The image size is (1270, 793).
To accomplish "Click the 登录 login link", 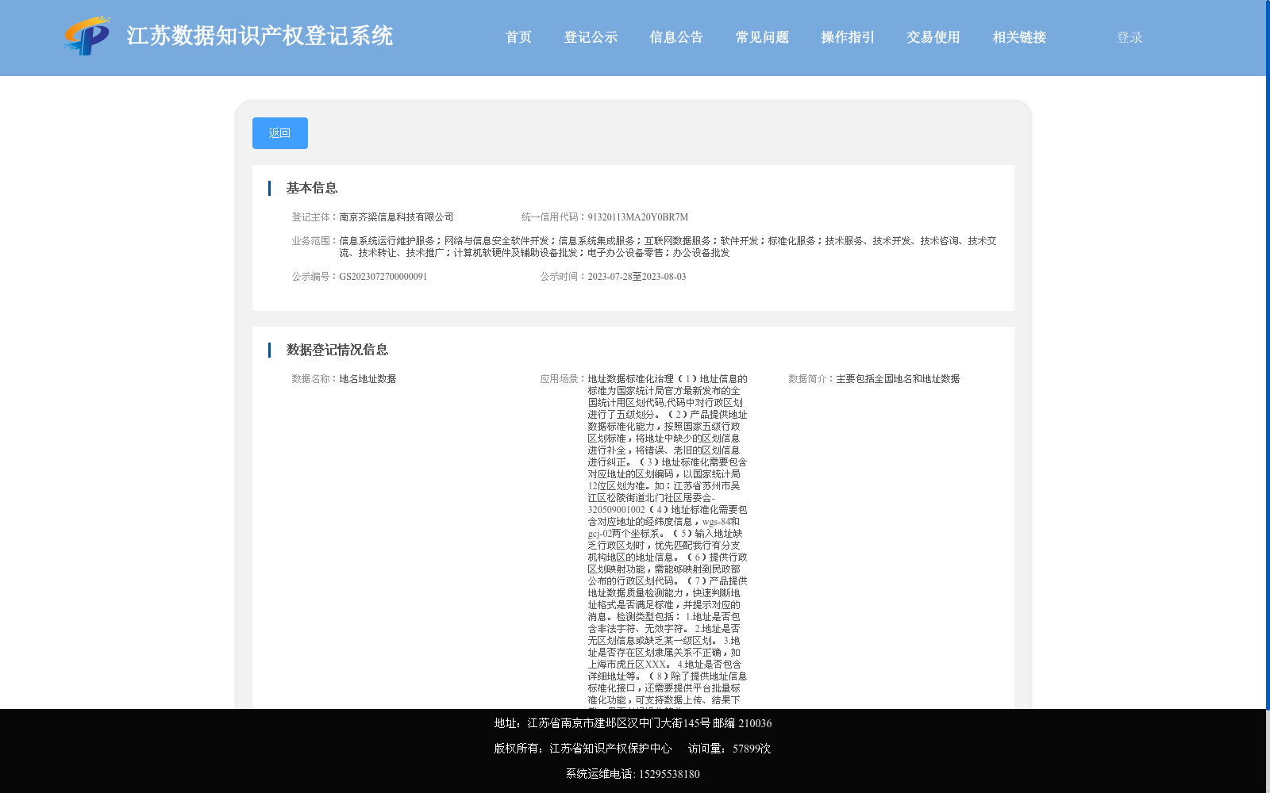I will click(1130, 37).
